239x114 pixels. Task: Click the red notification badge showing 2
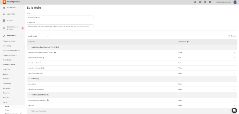pos(23,28)
